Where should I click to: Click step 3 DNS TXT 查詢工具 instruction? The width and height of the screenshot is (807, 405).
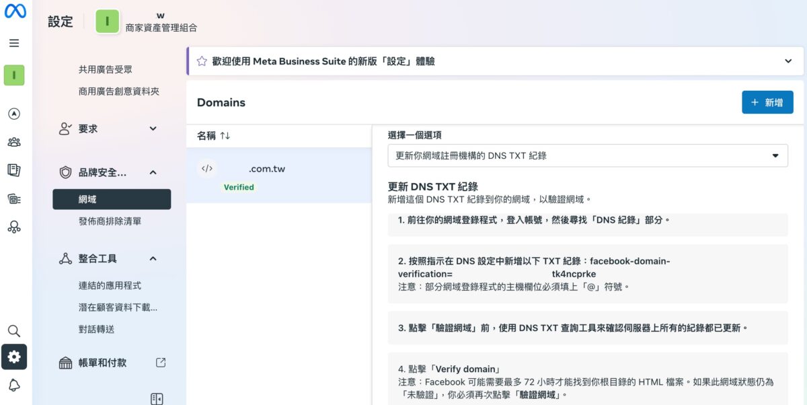tap(573, 328)
